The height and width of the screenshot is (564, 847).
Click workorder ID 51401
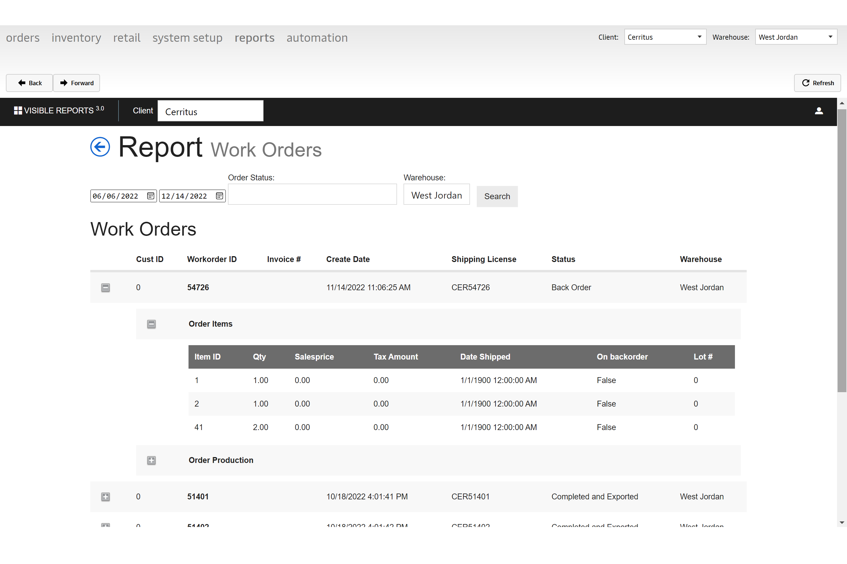click(x=198, y=496)
